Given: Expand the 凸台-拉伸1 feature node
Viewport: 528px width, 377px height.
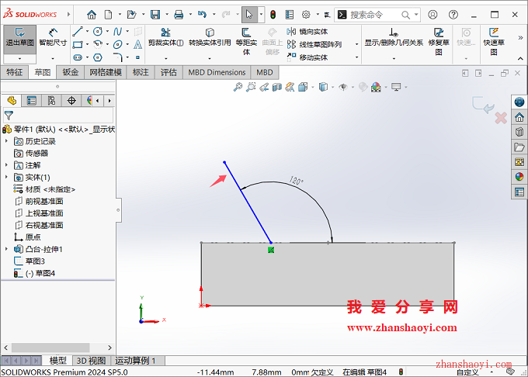Looking at the screenshot, I should point(7,249).
